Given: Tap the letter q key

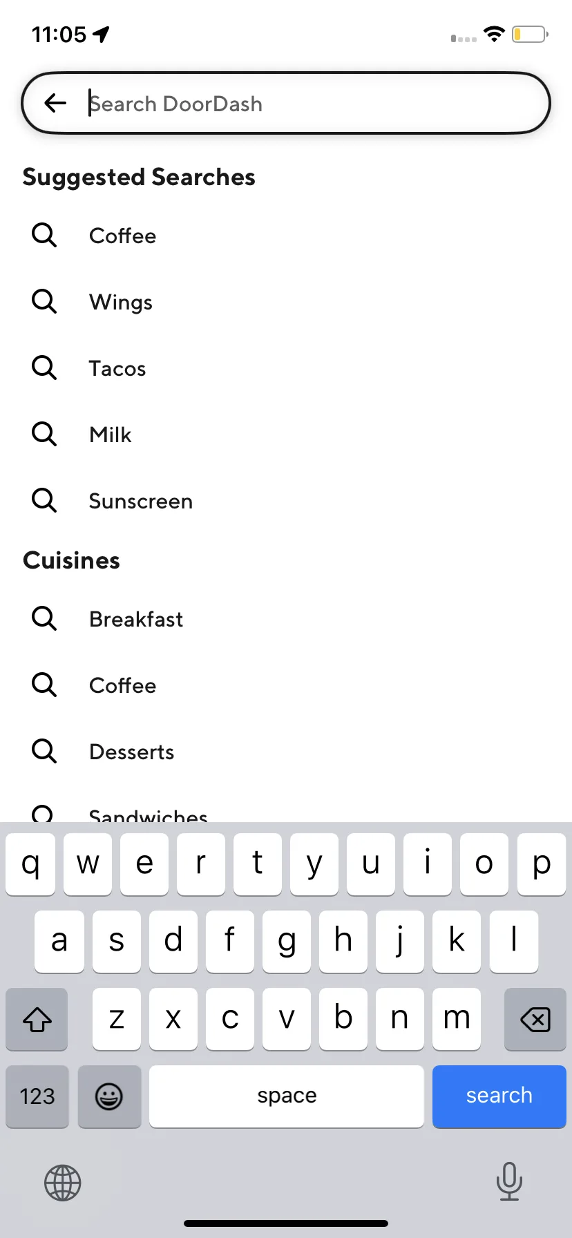Looking at the screenshot, I should pos(30,864).
